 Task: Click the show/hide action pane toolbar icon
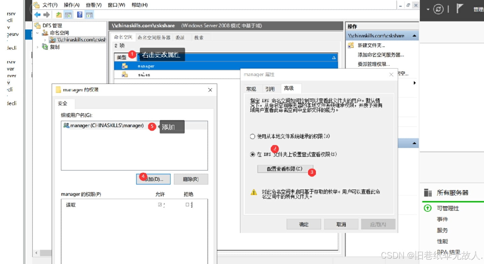(89, 15)
